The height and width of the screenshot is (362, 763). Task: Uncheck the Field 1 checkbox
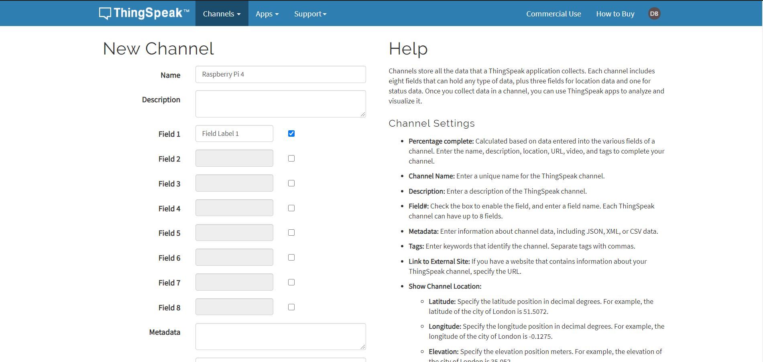(291, 133)
